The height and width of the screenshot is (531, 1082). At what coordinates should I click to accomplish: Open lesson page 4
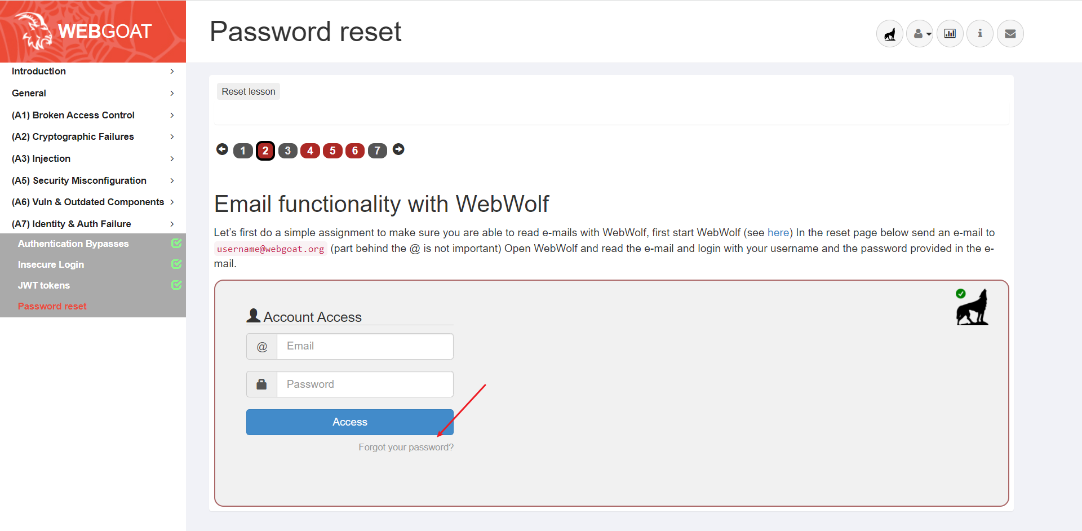(310, 151)
